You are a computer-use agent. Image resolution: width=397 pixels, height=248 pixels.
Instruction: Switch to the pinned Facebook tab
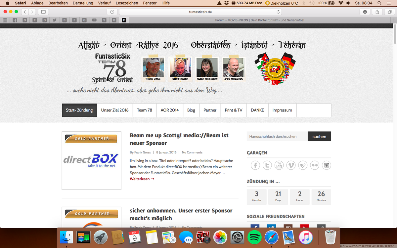pos(15,20)
